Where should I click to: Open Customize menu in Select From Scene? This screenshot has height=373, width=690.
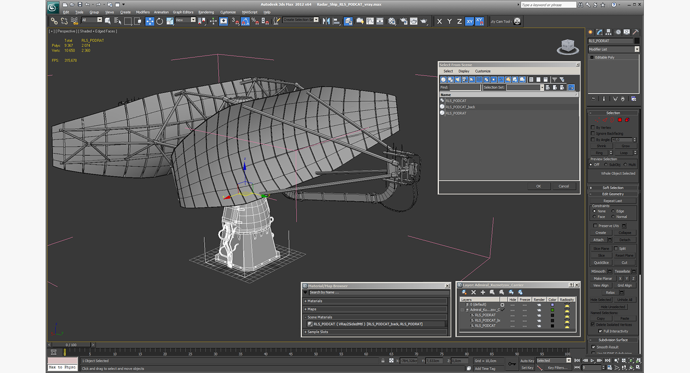pyautogui.click(x=483, y=71)
